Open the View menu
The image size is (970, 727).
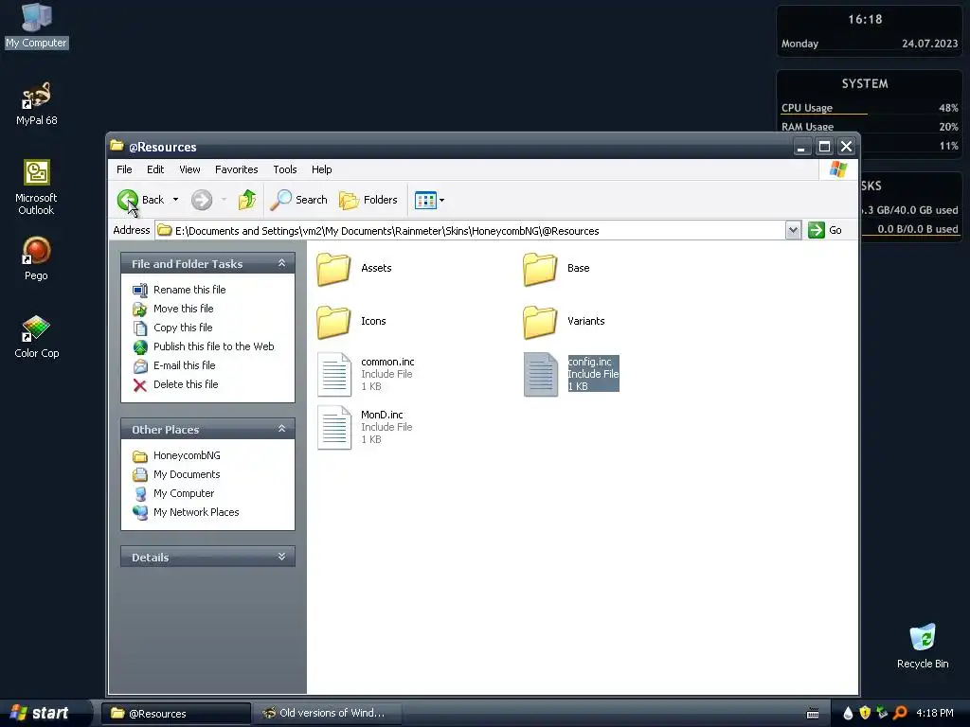click(x=189, y=169)
